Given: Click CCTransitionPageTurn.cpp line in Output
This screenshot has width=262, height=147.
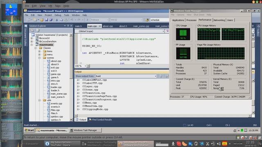Looking at the screenshot, I should tap(99, 96).
